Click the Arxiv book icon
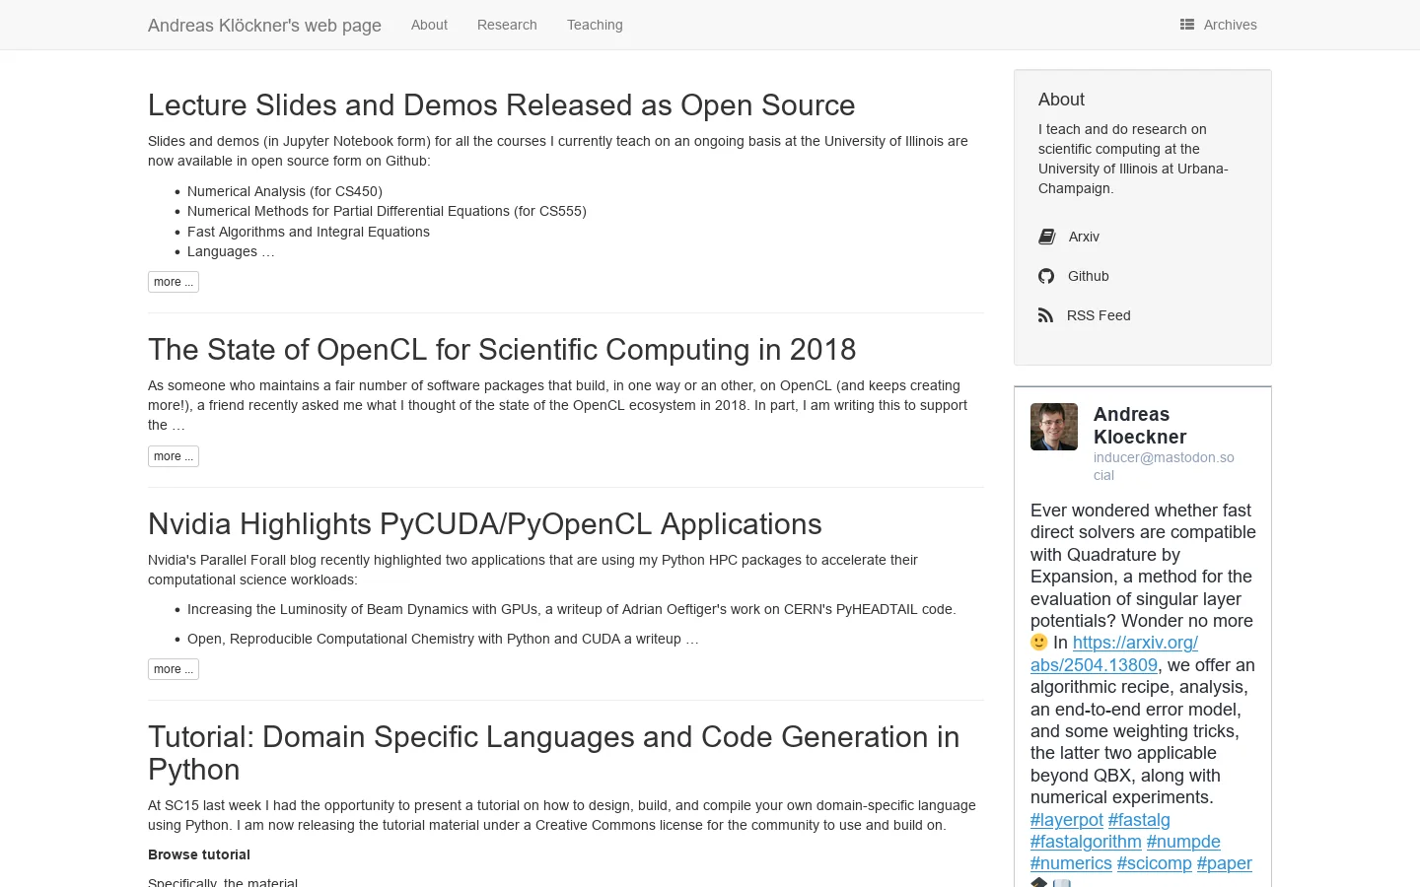This screenshot has height=887, width=1420. 1047,237
